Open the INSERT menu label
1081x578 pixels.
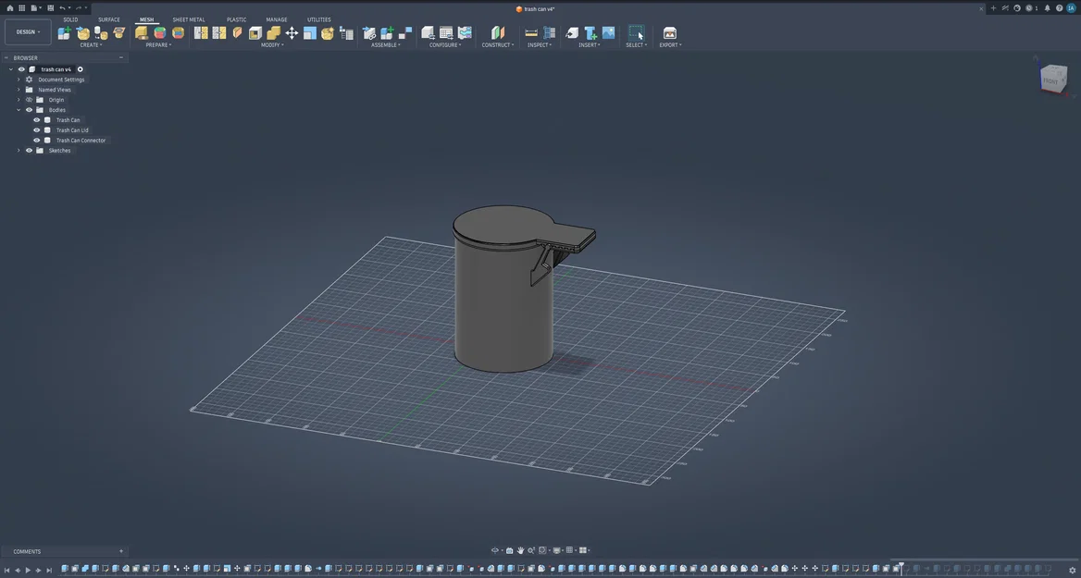point(590,45)
